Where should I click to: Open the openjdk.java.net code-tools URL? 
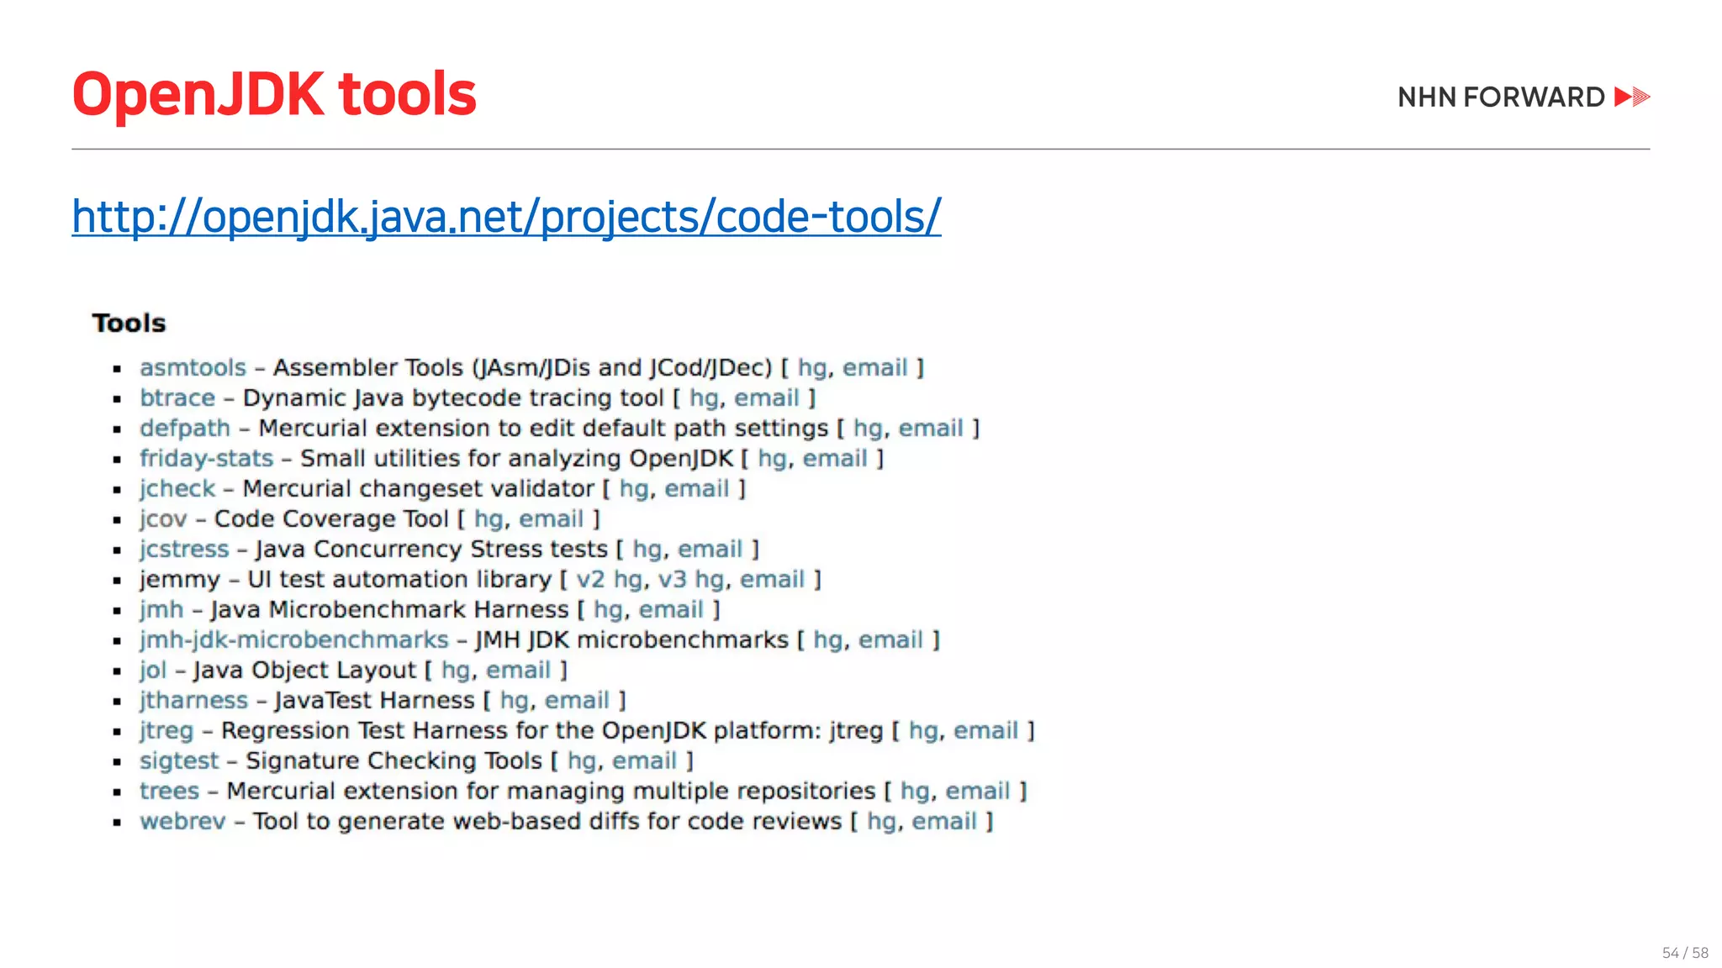(x=506, y=217)
